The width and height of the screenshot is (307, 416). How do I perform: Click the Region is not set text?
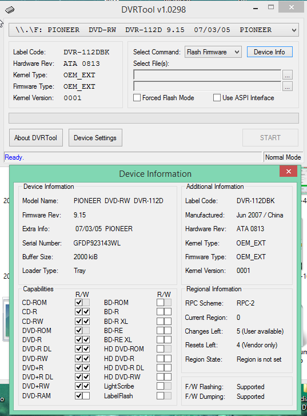(259, 359)
